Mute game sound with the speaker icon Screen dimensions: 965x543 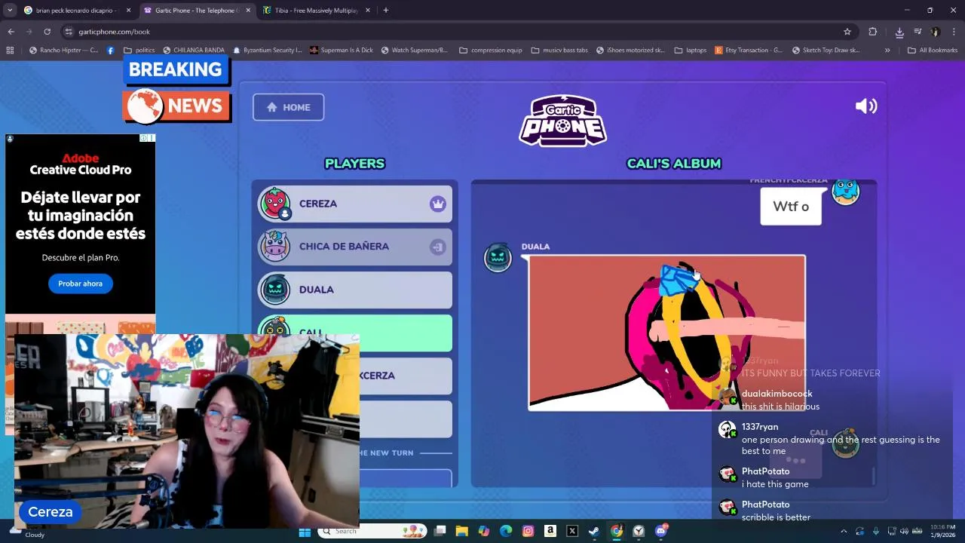pyautogui.click(x=866, y=106)
